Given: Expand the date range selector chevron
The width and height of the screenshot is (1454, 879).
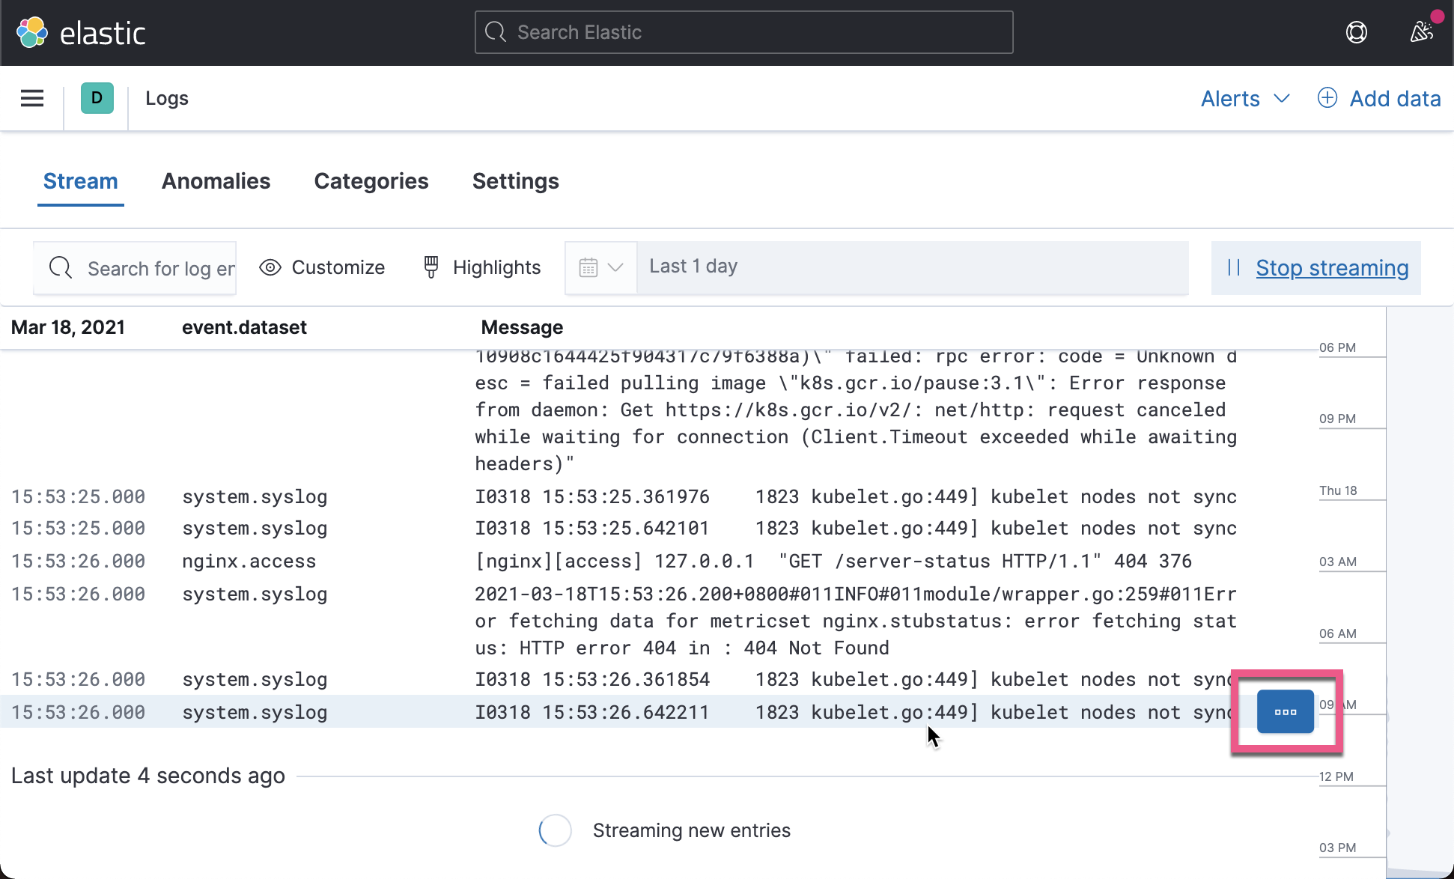Looking at the screenshot, I should click(x=615, y=267).
